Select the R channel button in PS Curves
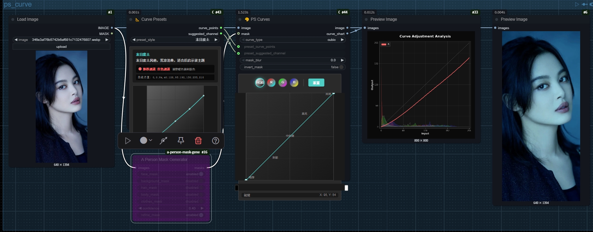This screenshot has width=593, height=232. [x=271, y=82]
